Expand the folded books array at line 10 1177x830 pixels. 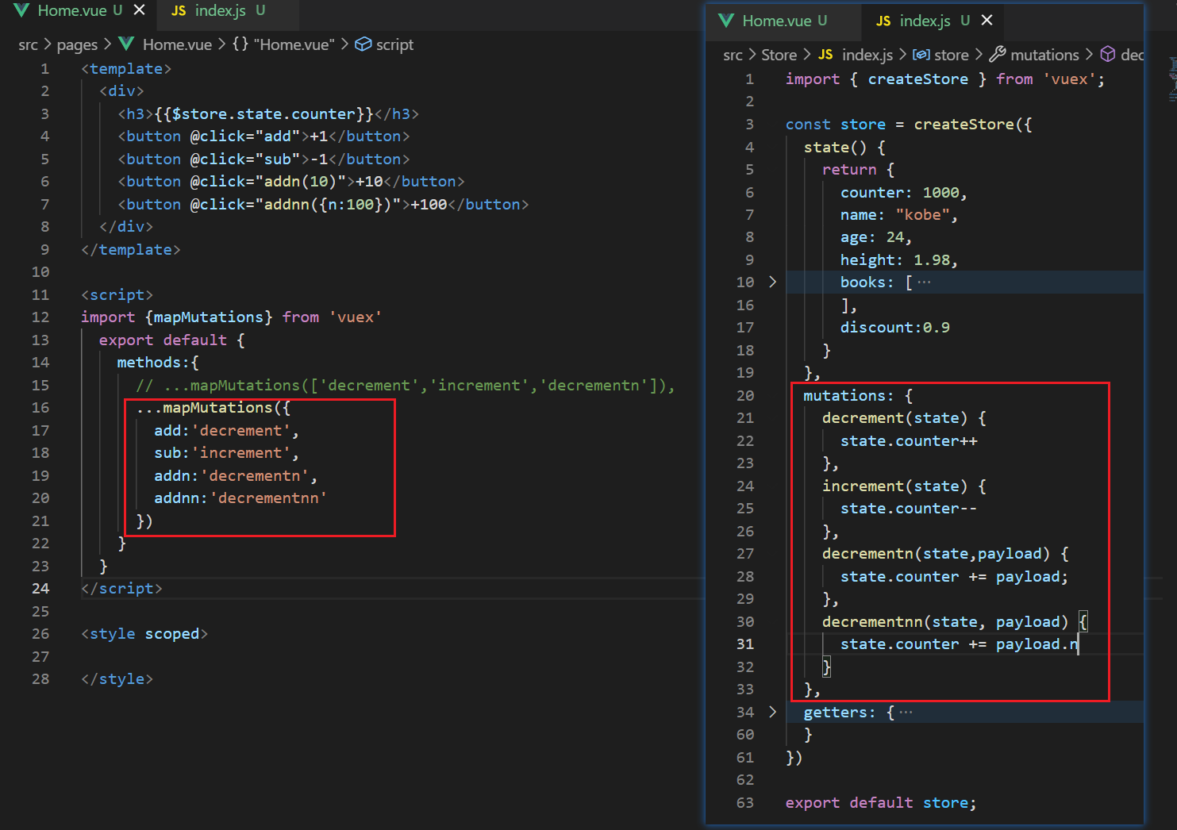click(x=772, y=282)
